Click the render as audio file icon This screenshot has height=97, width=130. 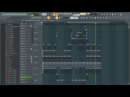(x=115, y=14)
